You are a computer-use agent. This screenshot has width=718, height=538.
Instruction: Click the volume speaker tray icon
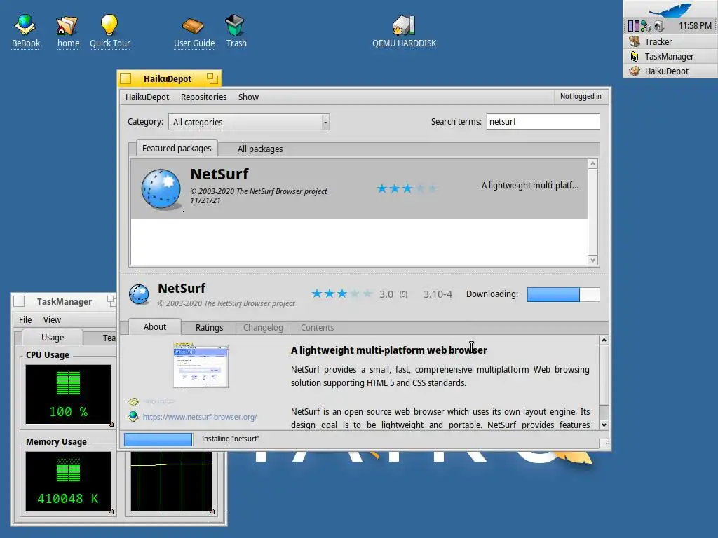[x=659, y=26]
